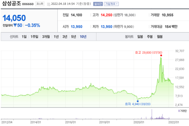Click the 최고 29,600 (07/30) label
This screenshot has height=126, width=189.
(x=149, y=52)
